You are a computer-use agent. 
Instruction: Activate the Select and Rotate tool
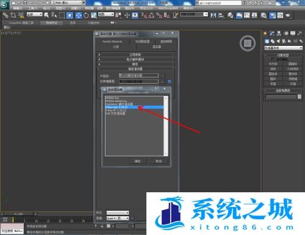(86, 15)
